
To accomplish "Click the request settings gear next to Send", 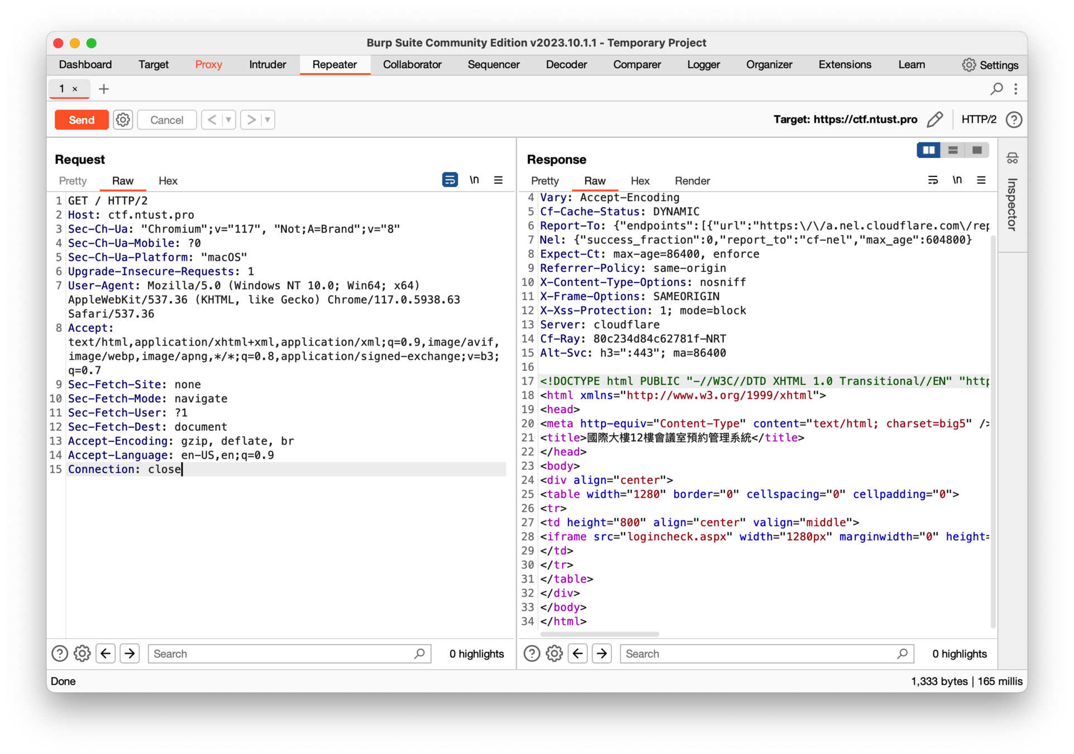I will pyautogui.click(x=123, y=120).
